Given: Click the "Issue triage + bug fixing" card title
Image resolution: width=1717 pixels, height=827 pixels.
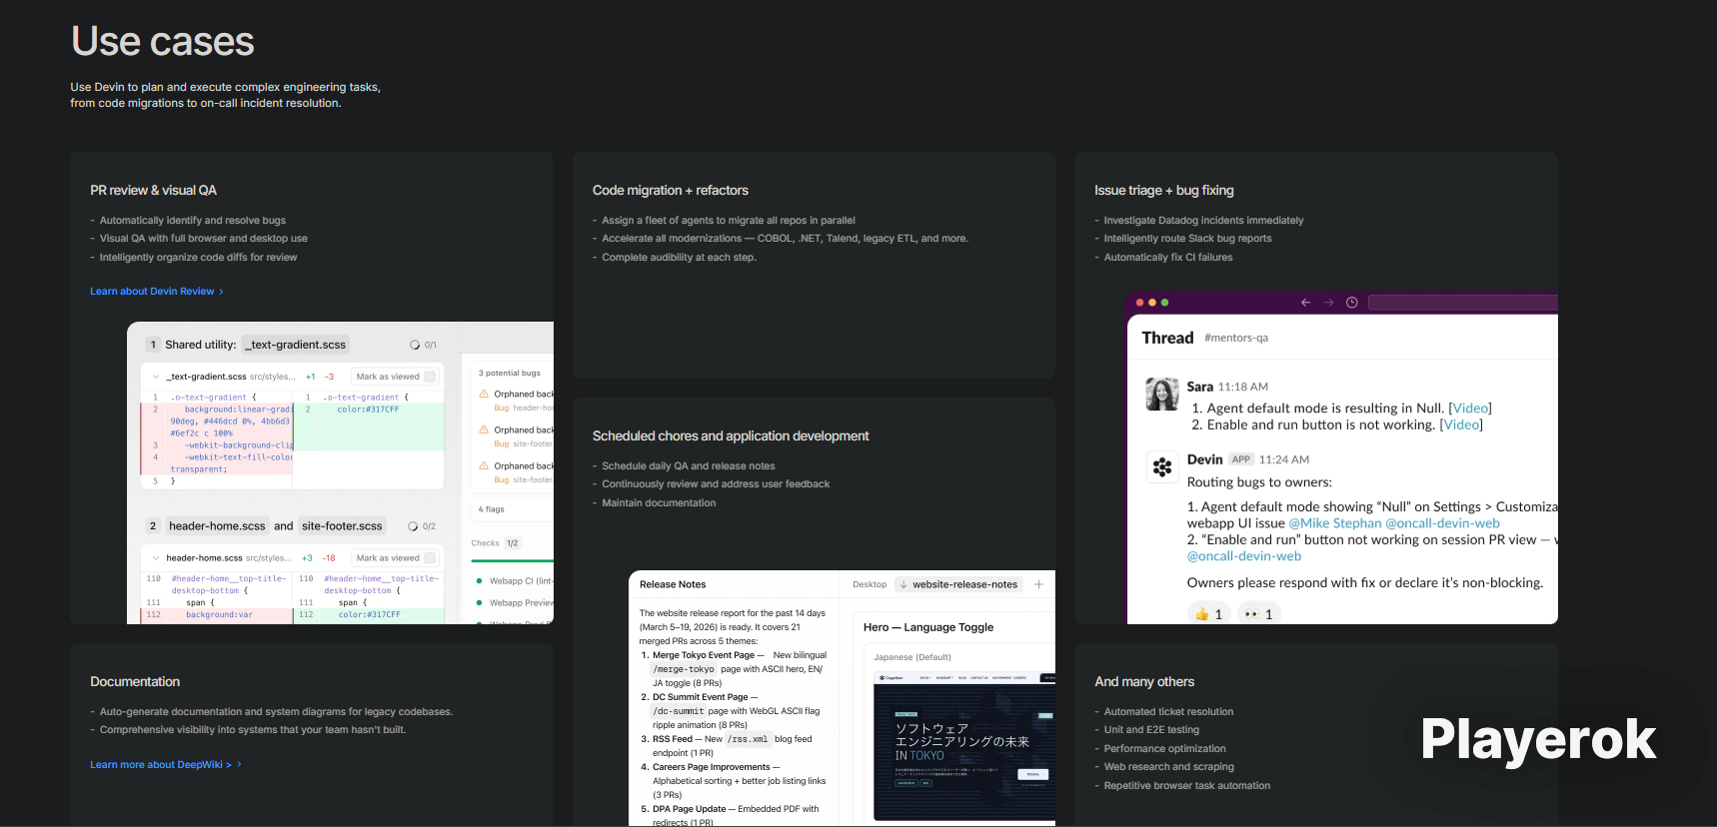Looking at the screenshot, I should click(x=1164, y=190).
